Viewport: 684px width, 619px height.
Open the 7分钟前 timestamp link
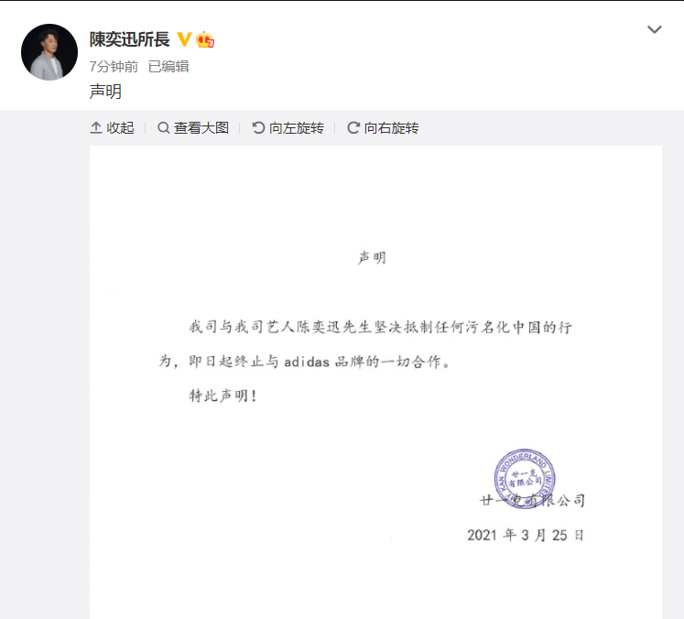[x=114, y=67]
